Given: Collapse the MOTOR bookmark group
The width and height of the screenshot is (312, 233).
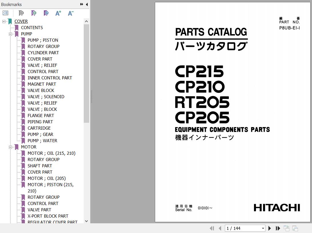Looking at the screenshot, I should [10, 147].
